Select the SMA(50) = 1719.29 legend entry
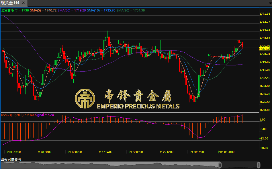The height and width of the screenshot is (169, 274). point(72,10)
